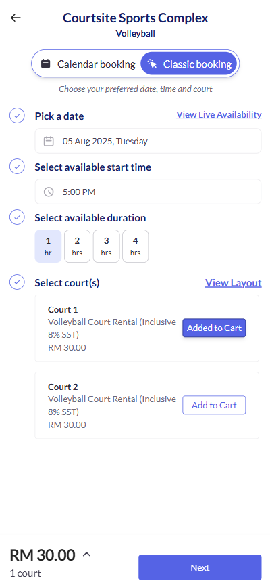Open the View Live Availability link
This screenshot has width=270, height=587.
click(219, 114)
